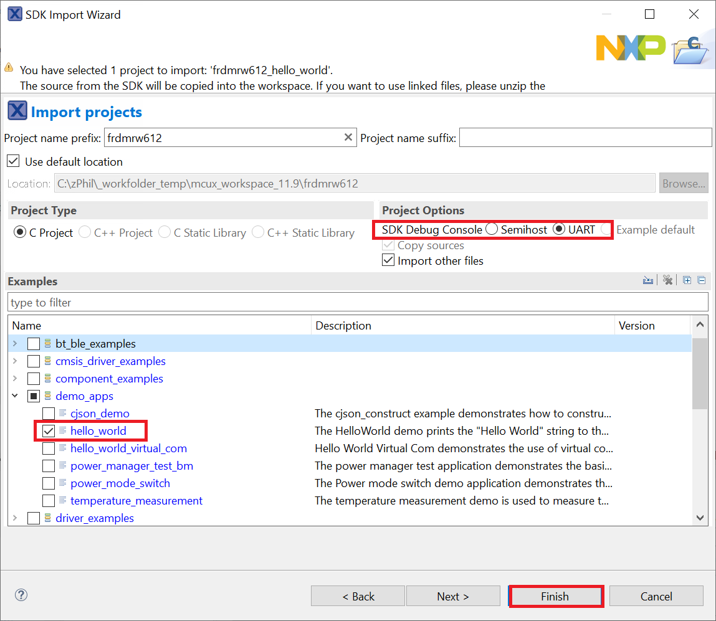
Task: Clear the project name prefix with X icon
Action: pos(348,138)
